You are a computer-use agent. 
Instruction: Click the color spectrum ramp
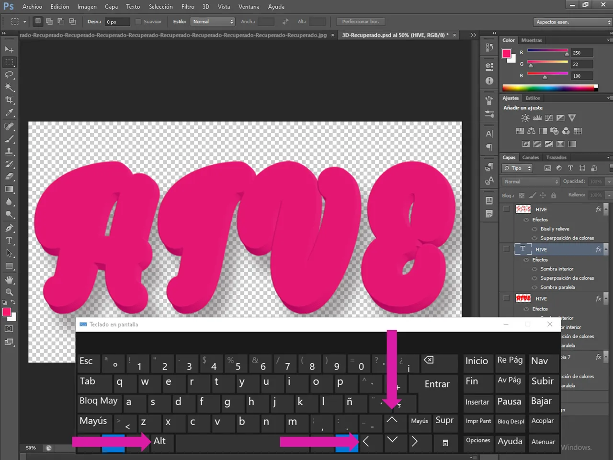(550, 88)
